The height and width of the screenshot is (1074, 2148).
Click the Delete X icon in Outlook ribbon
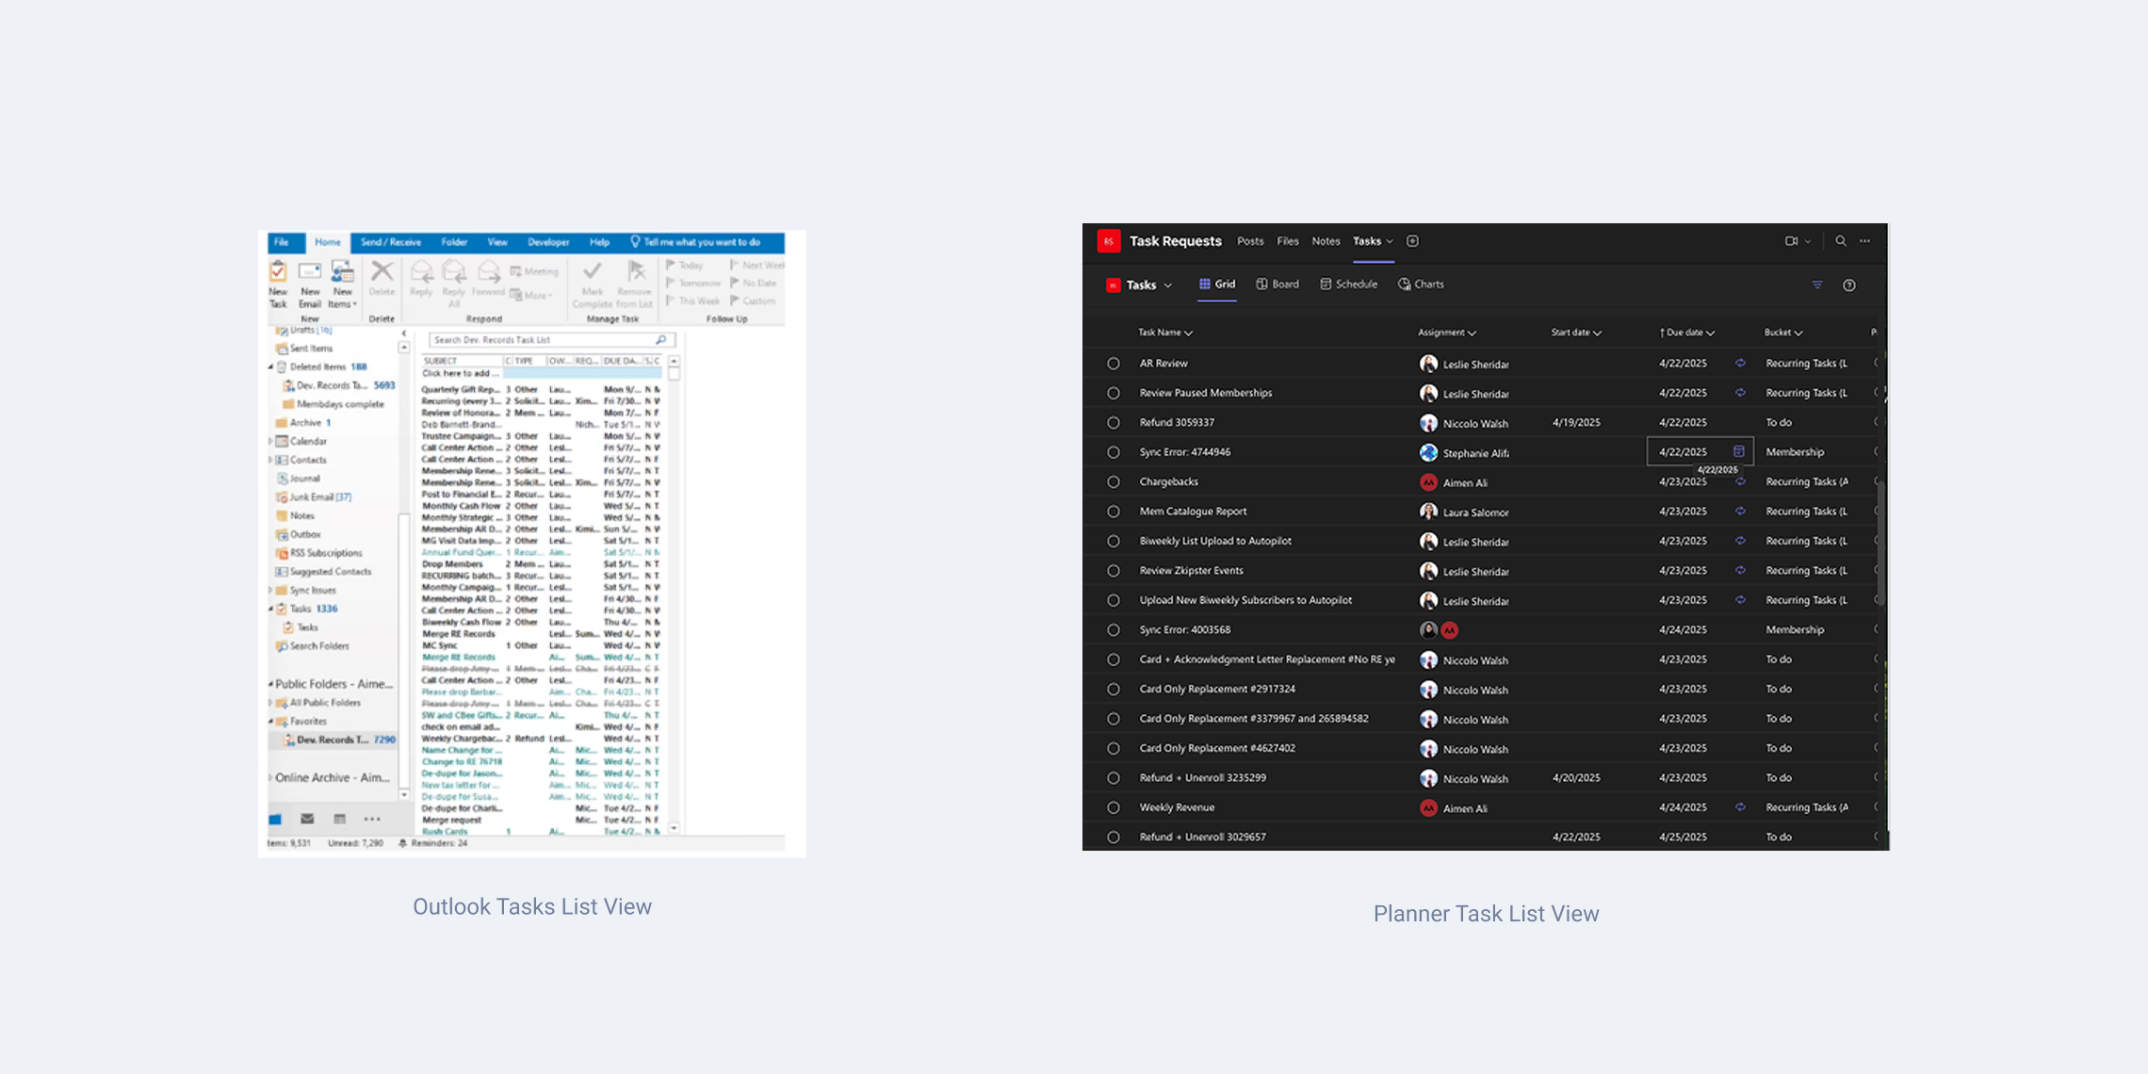point(382,272)
